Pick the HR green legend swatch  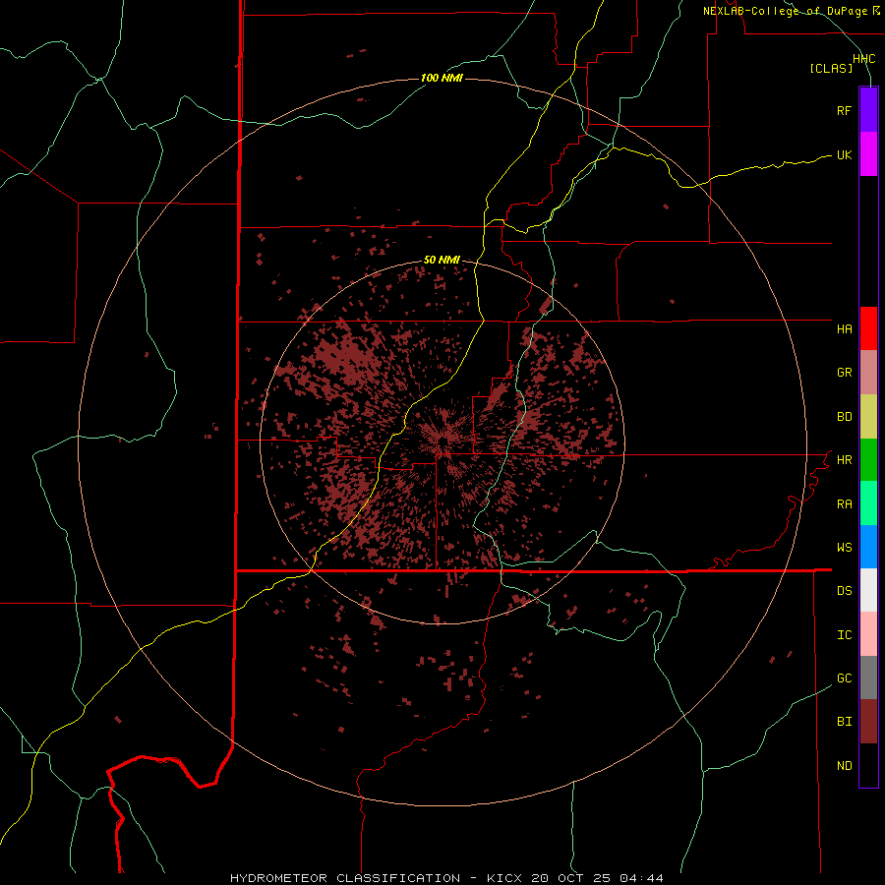tap(868, 460)
